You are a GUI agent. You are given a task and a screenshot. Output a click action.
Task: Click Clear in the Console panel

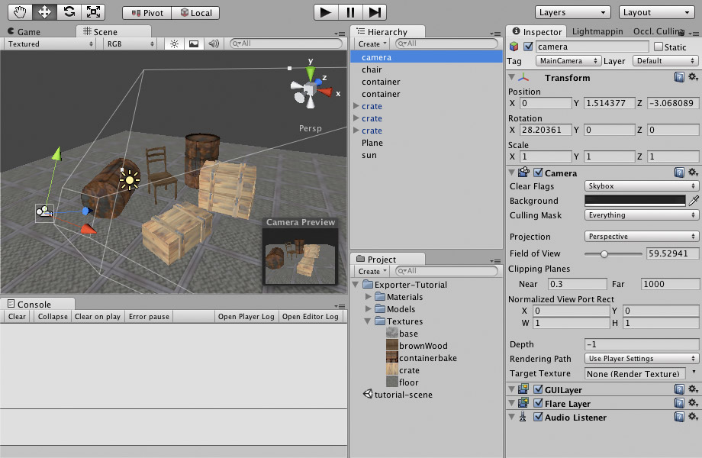pos(16,316)
